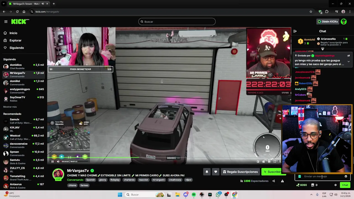Open Samulx recommended channel
This screenshot has height=199, width=354.
tap(24, 121)
